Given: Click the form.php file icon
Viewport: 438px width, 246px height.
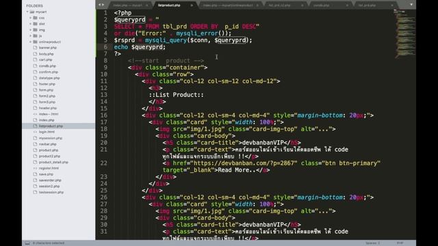Looking at the screenshot, I should click(x=35, y=90).
